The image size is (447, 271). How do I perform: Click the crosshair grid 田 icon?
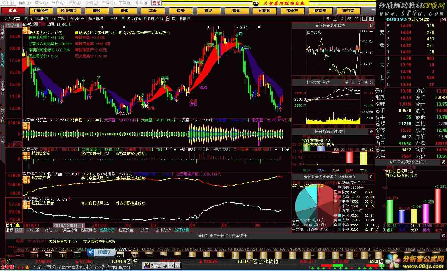335,19
